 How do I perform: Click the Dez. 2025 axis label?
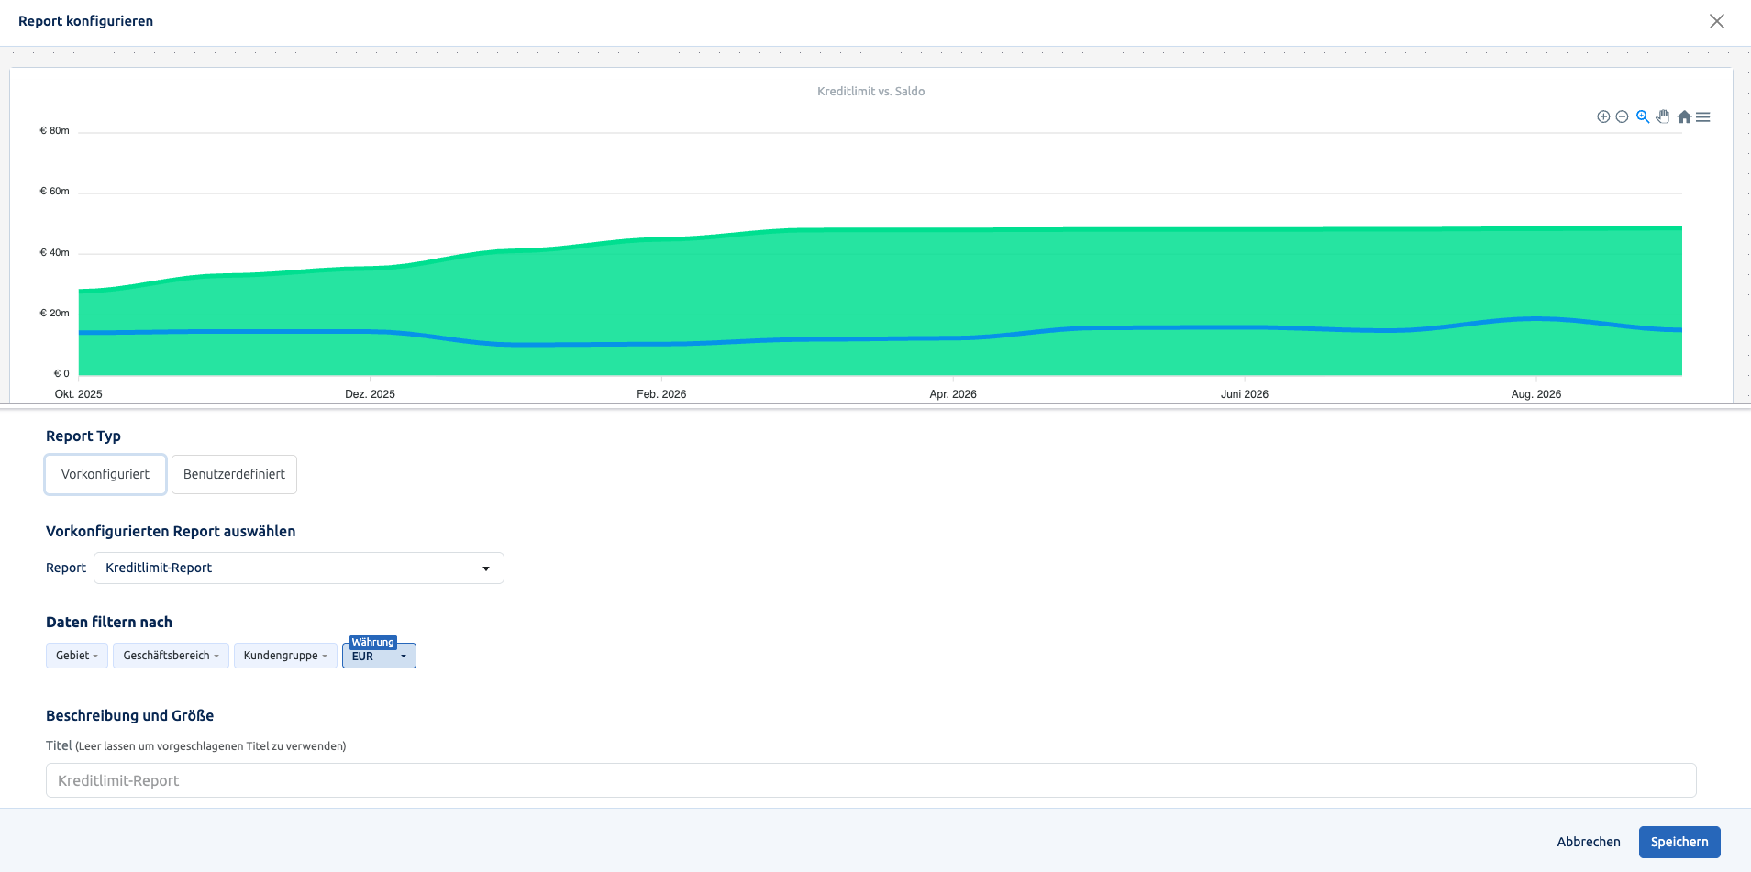[x=370, y=394]
